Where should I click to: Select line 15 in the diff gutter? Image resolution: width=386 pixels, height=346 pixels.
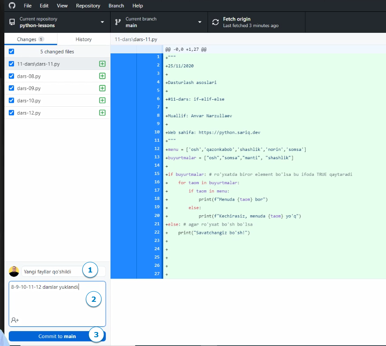(149, 174)
